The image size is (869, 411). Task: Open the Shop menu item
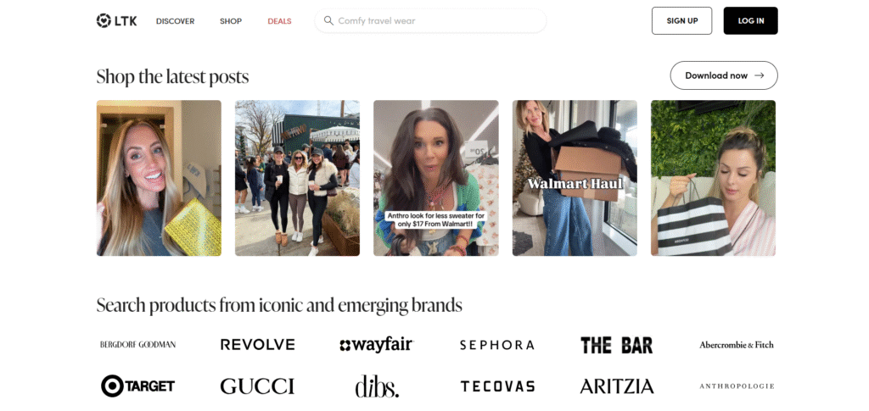coord(231,21)
